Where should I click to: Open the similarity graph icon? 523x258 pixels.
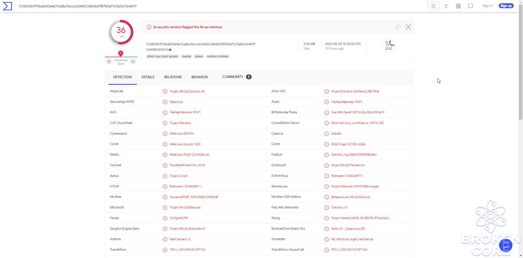click(408, 27)
